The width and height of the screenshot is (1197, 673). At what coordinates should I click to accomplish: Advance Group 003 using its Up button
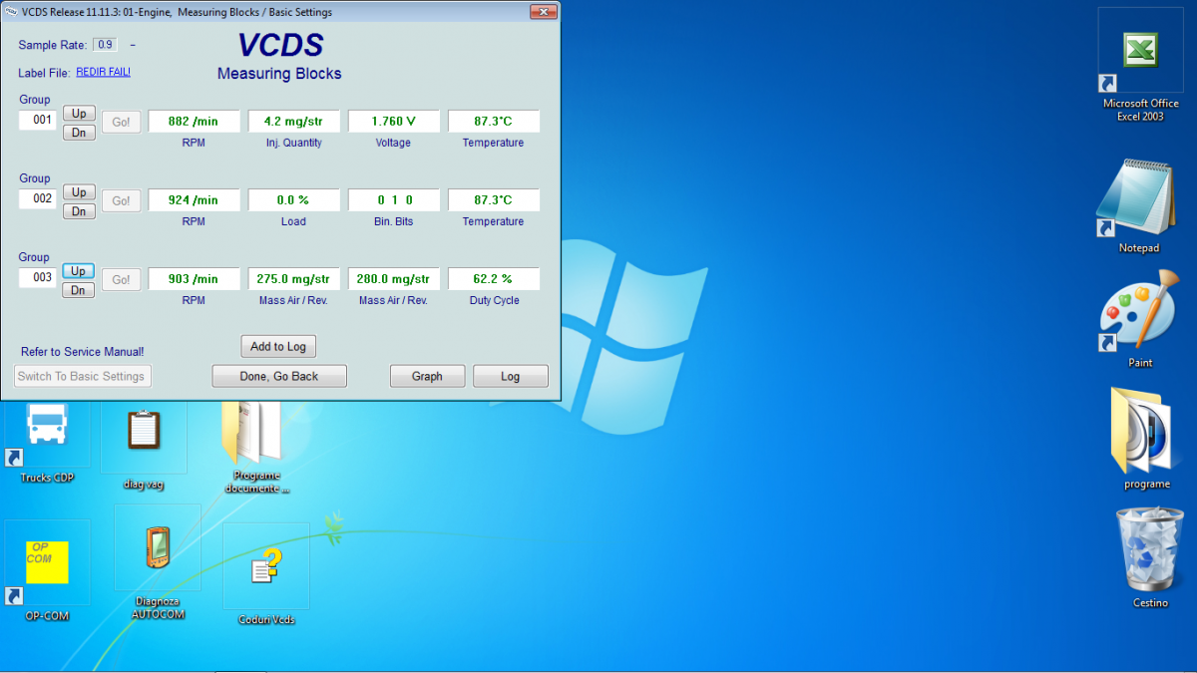[79, 271]
